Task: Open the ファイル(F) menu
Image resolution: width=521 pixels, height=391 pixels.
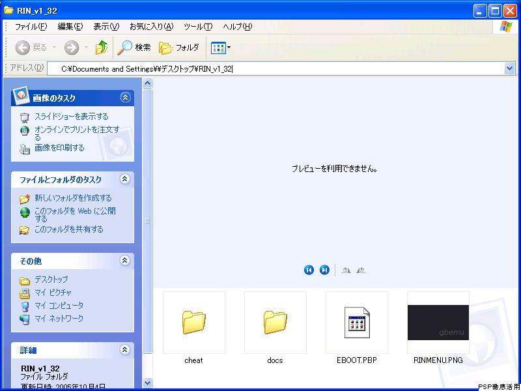Action: click(31, 27)
